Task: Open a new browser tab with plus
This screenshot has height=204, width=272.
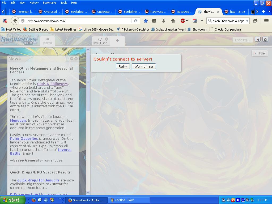Action: coord(263,11)
